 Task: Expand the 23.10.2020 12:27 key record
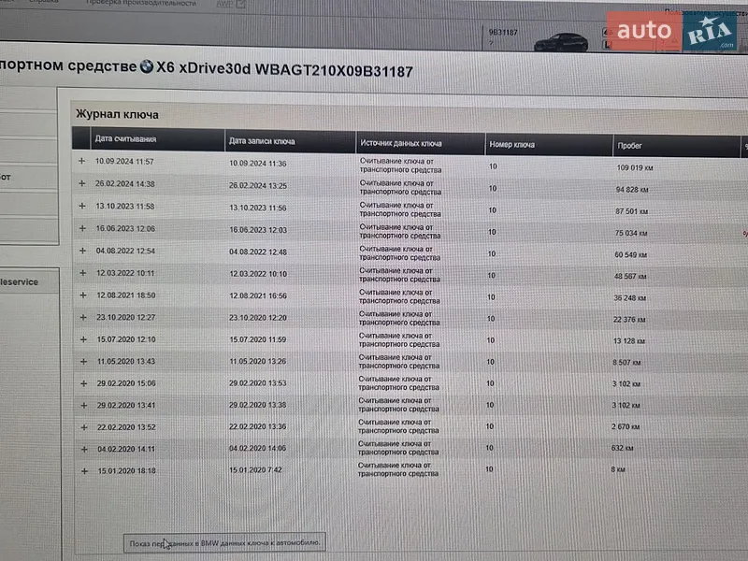[83, 317]
